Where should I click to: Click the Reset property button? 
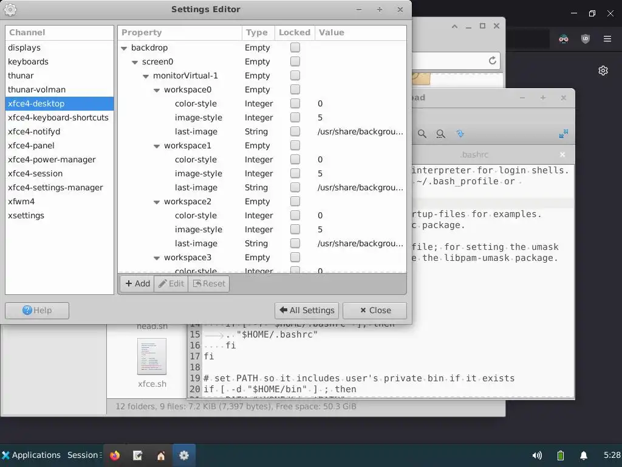[x=209, y=283]
